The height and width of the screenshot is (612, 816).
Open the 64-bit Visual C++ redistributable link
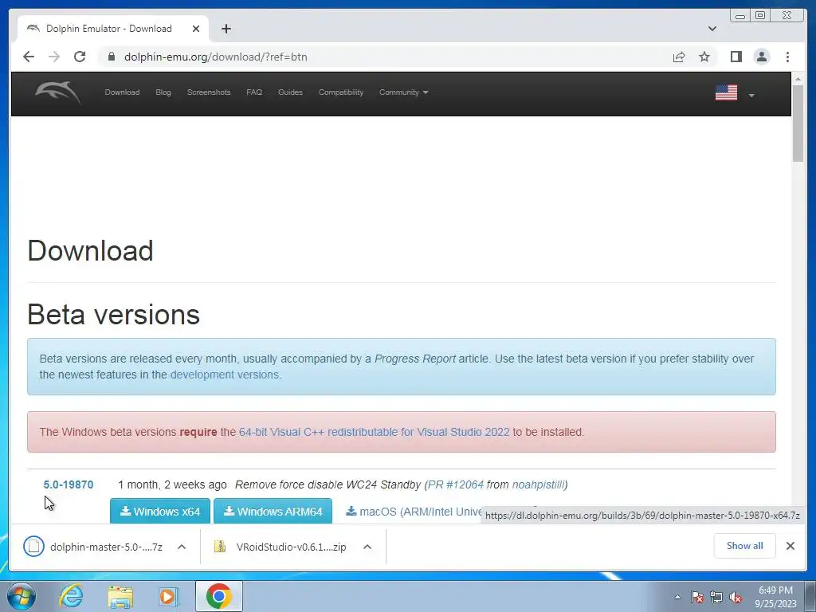click(x=375, y=432)
